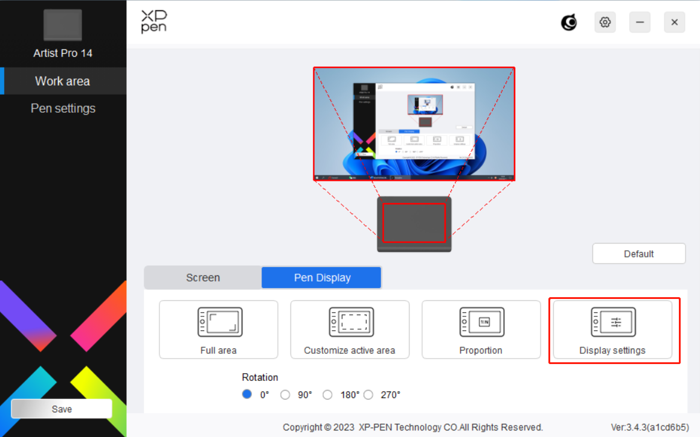The height and width of the screenshot is (437, 700).
Task: Open the settings gear icon
Action: 605,23
